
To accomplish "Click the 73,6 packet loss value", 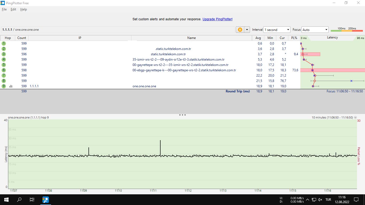I will (295, 70).
